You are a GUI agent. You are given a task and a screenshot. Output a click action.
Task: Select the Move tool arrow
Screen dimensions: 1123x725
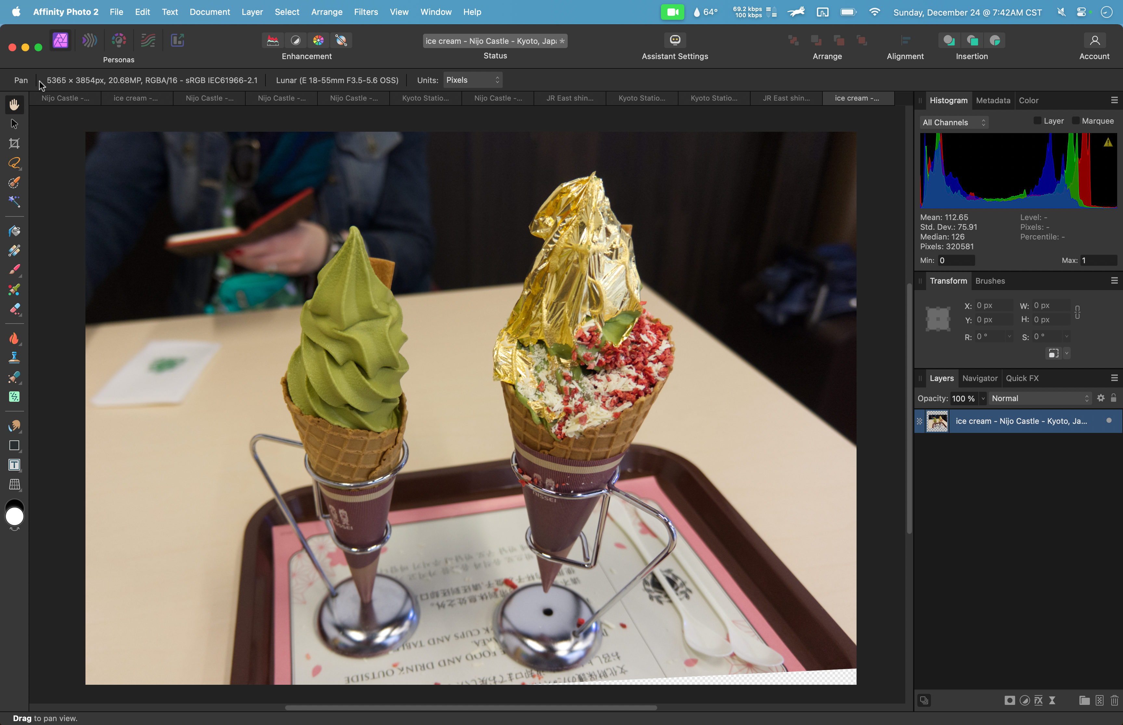14,124
